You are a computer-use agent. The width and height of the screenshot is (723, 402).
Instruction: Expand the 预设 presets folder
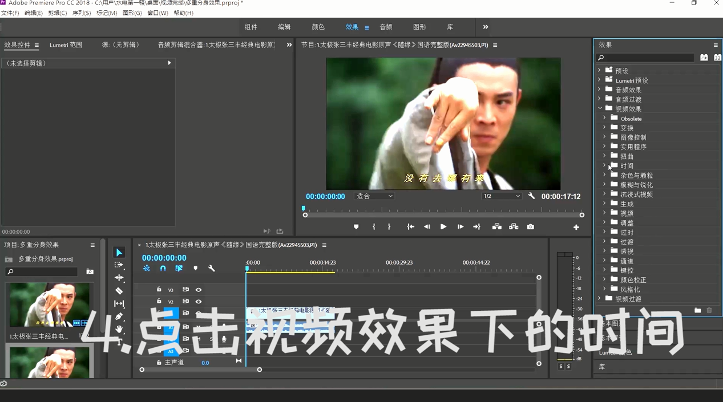[599, 71]
